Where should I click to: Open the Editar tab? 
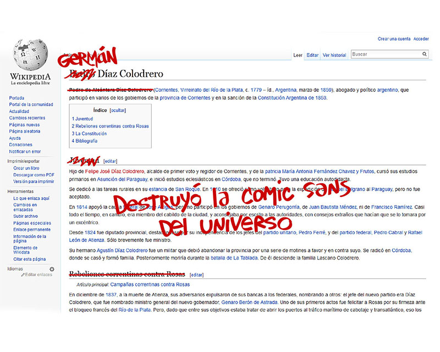[x=312, y=55]
